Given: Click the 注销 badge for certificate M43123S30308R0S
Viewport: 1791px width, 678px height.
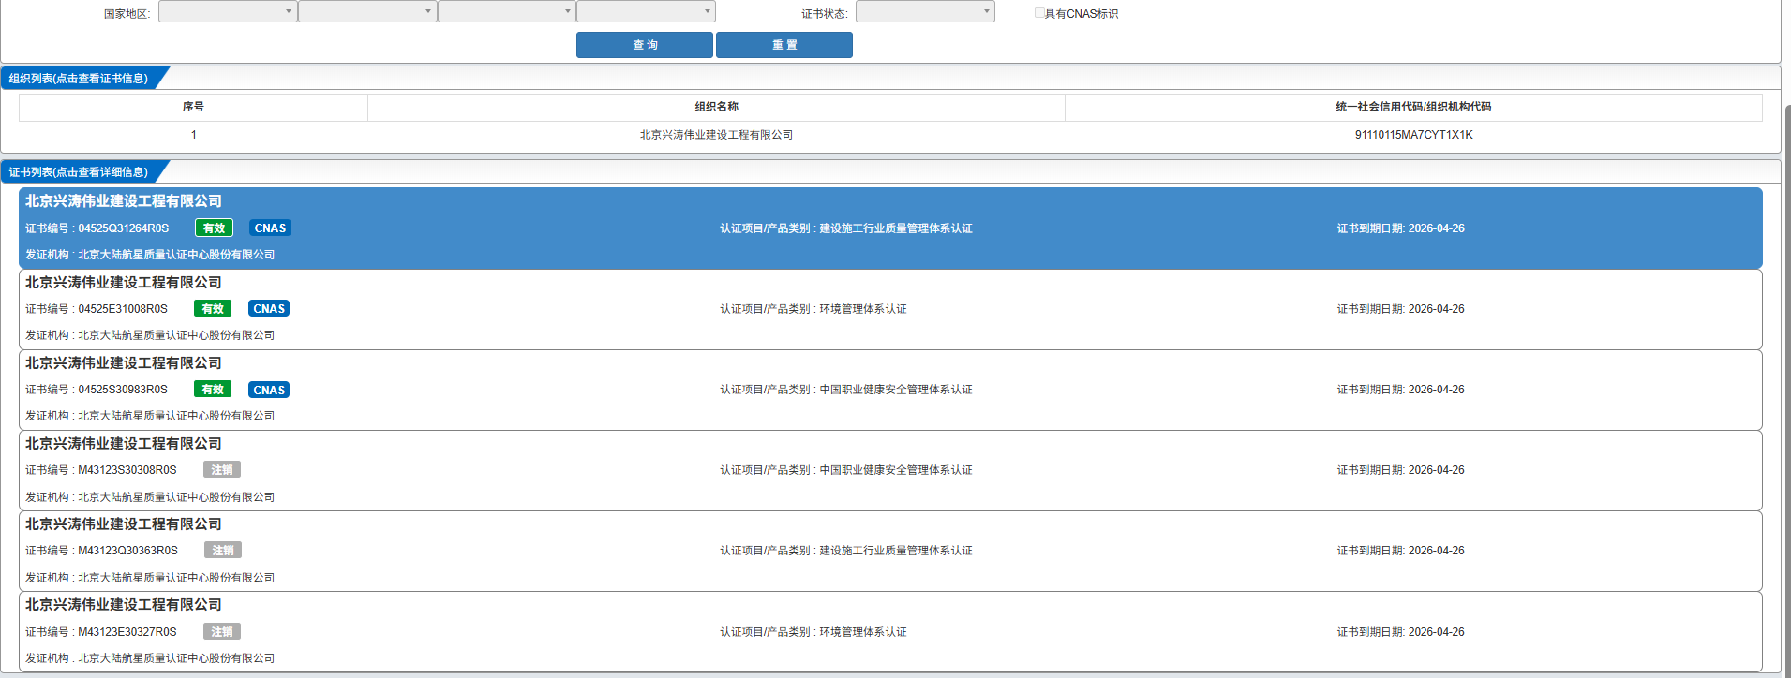Looking at the screenshot, I should pyautogui.click(x=222, y=470).
